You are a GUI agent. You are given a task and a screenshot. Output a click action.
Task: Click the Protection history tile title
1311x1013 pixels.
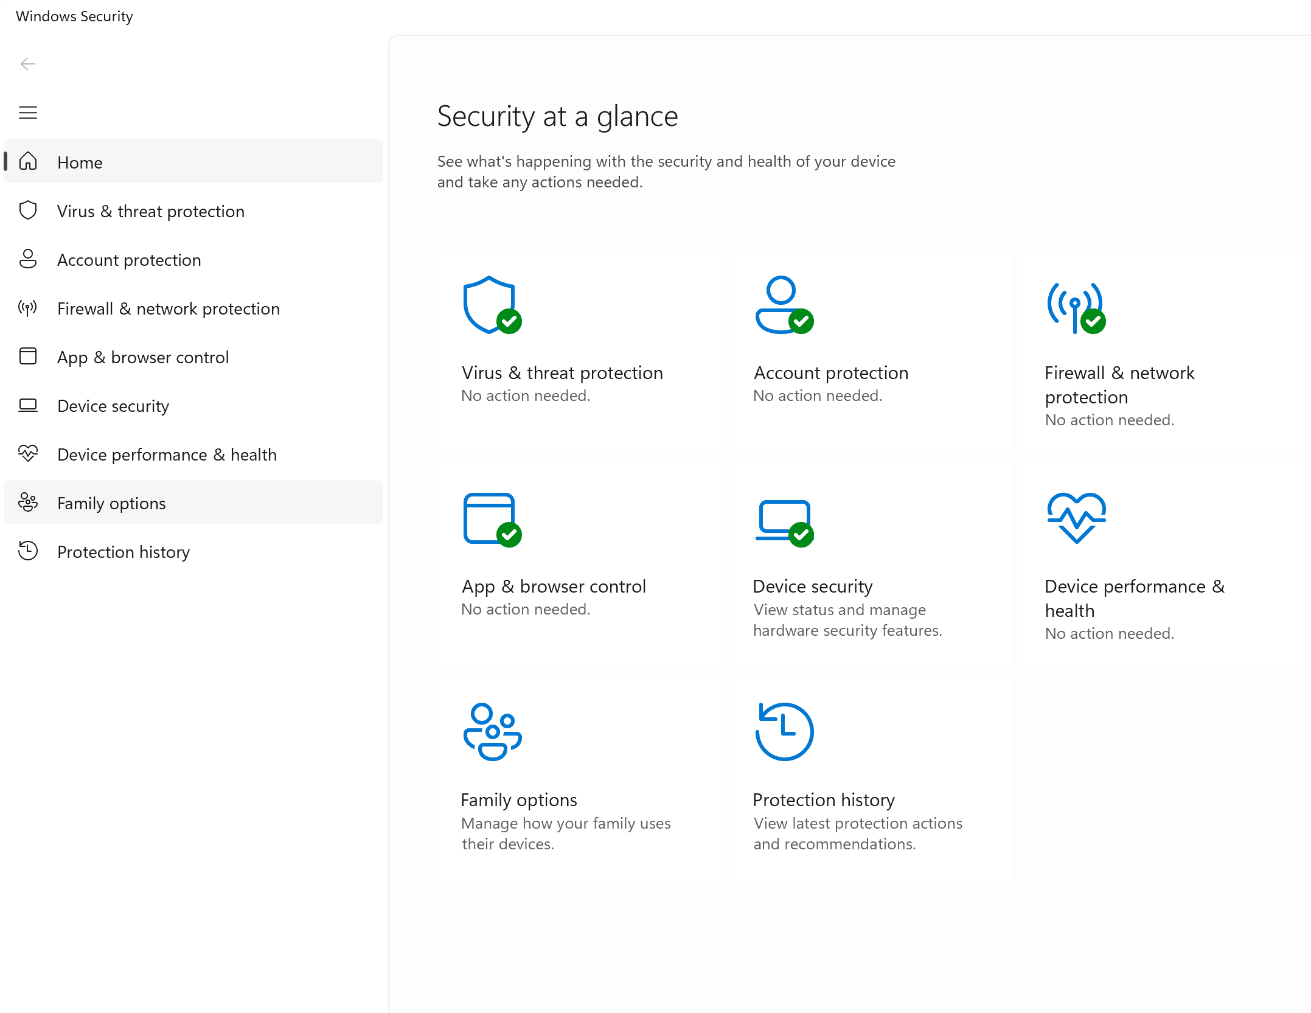[x=824, y=799]
